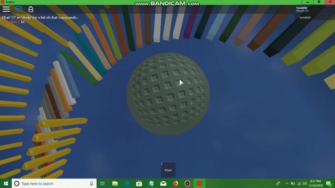Image resolution: width=335 pixels, height=188 pixels.
Task: Open File Explorer from the taskbar
Action: click(x=115, y=184)
